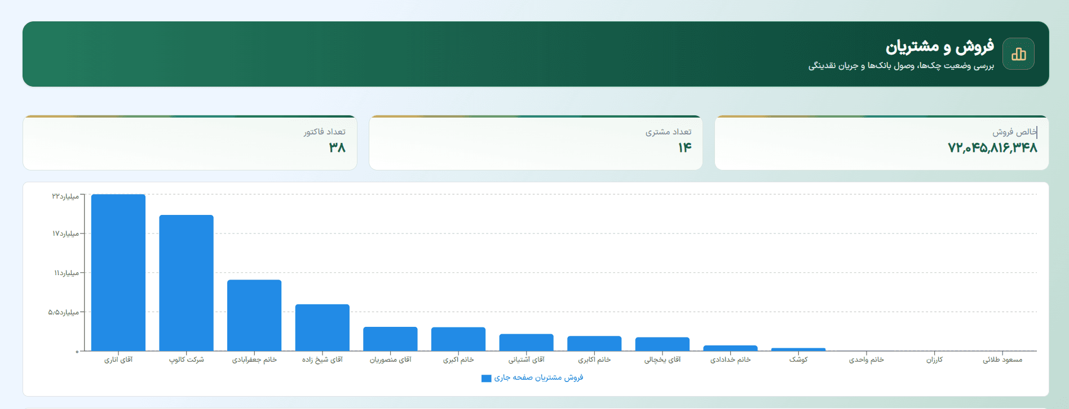Click the chart bar for خانم جعفرآبادی
Image resolution: width=1069 pixels, height=409 pixels.
click(x=254, y=315)
